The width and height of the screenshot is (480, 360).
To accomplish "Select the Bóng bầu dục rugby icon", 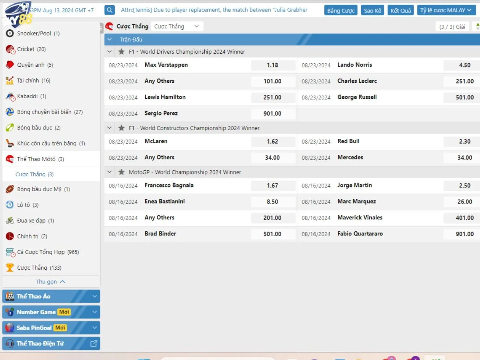I will tap(10, 127).
